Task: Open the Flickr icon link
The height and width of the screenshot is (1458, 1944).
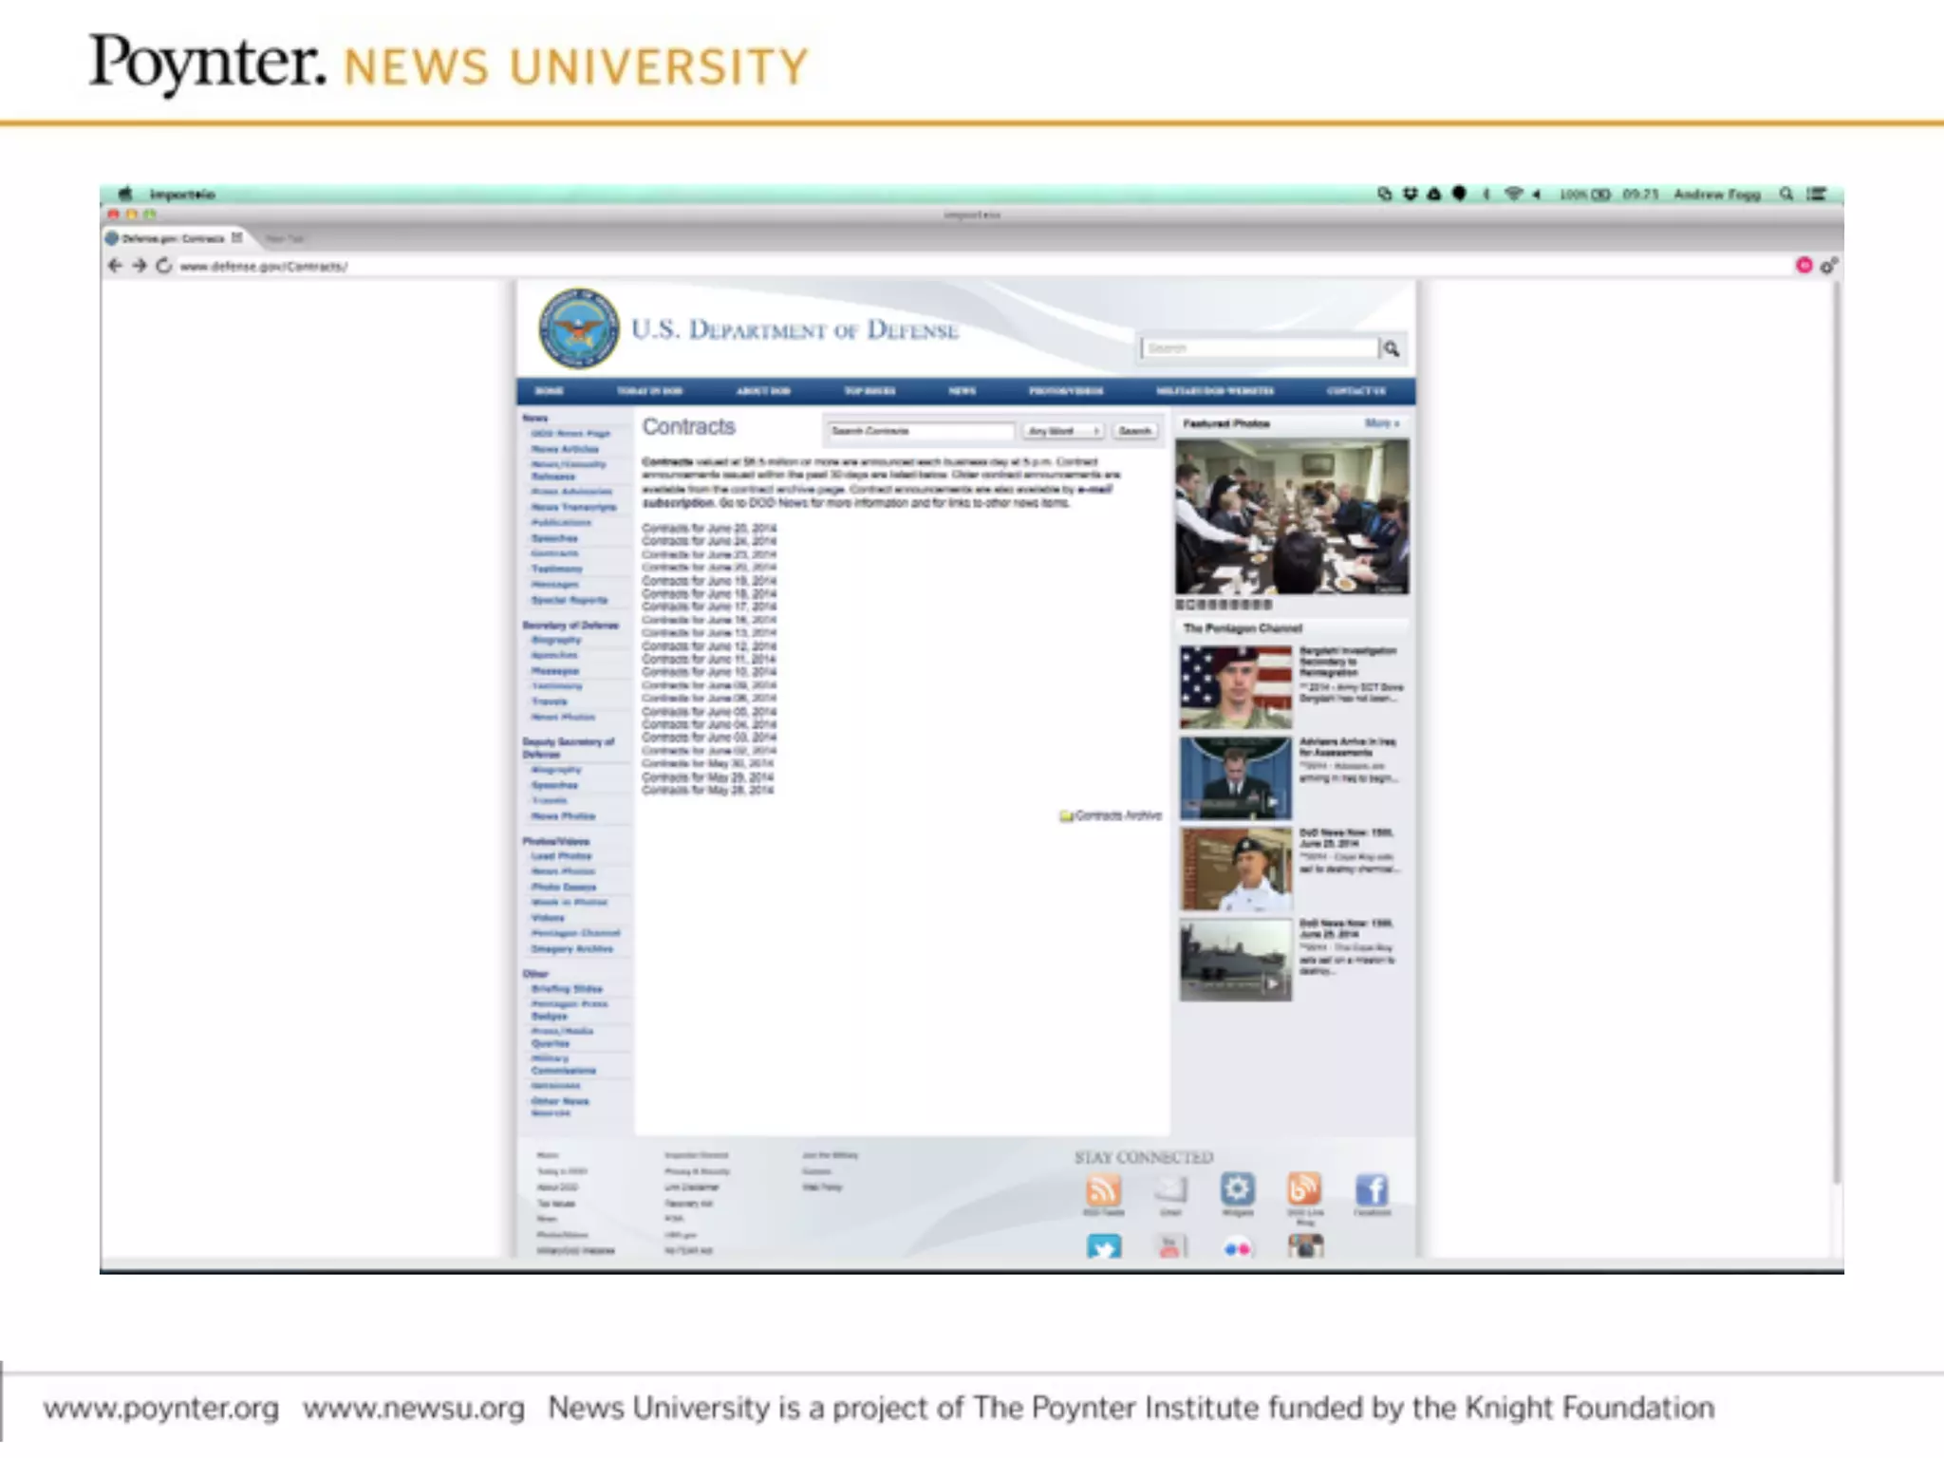Action: [x=1237, y=1248]
